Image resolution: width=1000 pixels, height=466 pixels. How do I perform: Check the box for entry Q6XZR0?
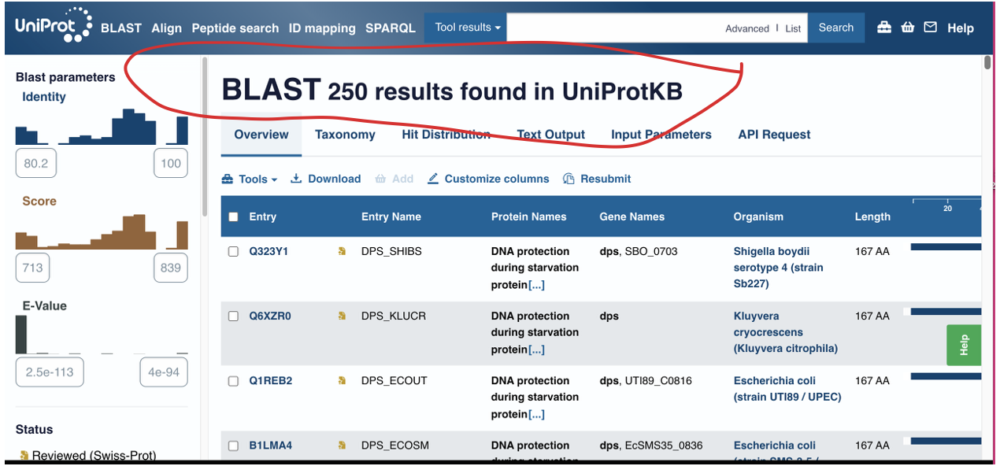[x=233, y=316]
